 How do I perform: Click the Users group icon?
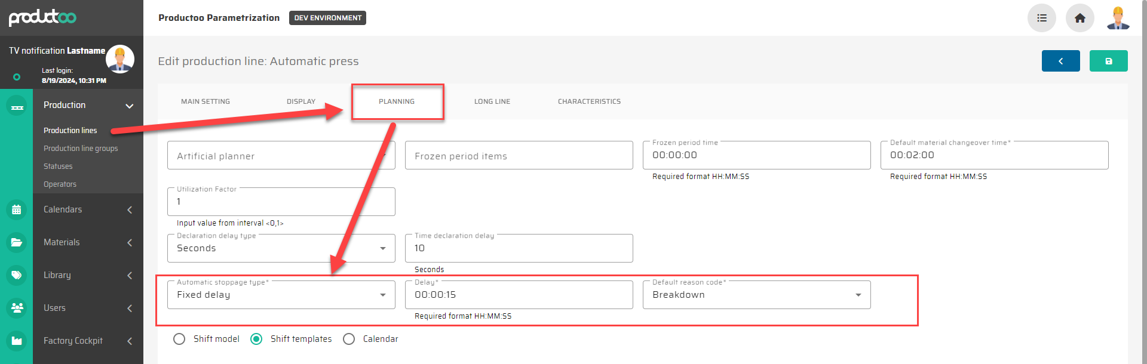tap(17, 308)
